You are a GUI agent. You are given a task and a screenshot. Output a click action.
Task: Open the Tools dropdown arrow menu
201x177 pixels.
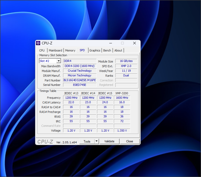pyautogui.click(x=97, y=141)
